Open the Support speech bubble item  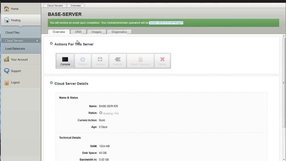(21, 71)
